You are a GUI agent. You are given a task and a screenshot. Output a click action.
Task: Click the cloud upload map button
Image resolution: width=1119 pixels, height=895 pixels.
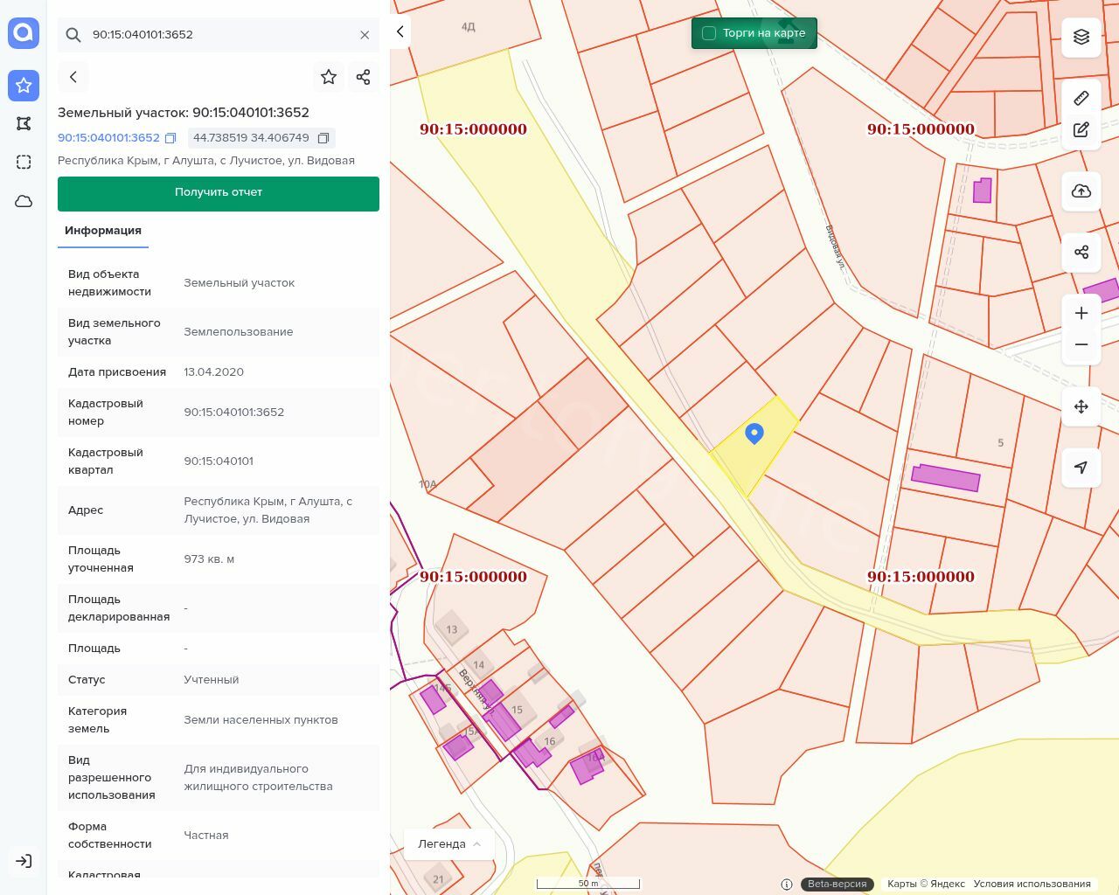click(x=1081, y=191)
